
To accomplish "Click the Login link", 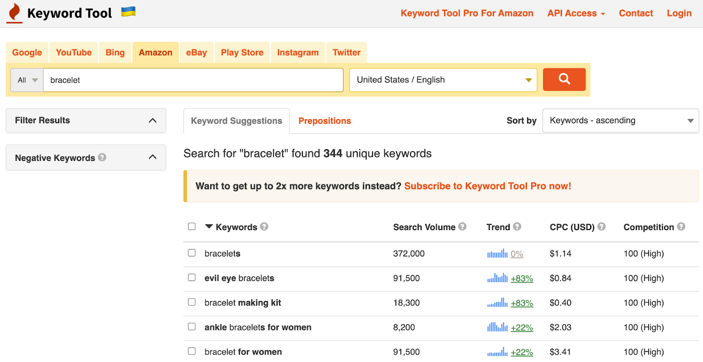I will [x=679, y=13].
